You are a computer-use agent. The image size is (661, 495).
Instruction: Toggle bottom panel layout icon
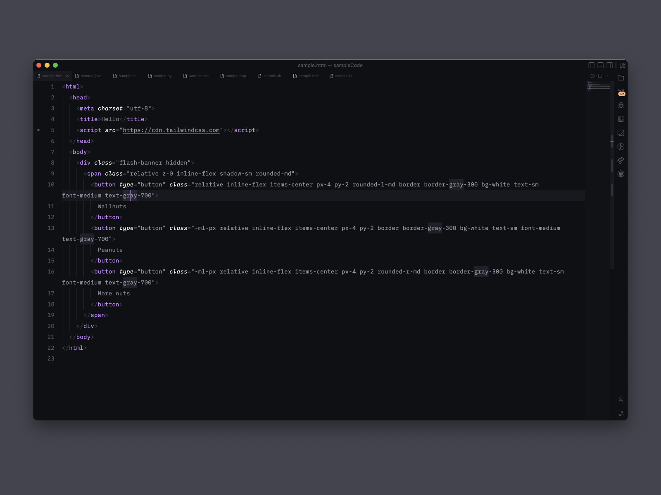pos(600,65)
